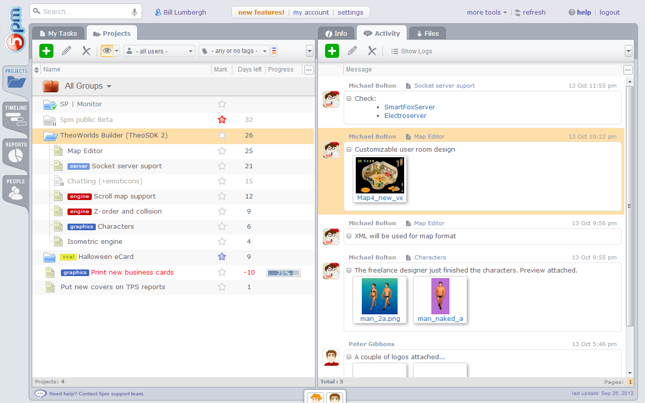Expand the any or no tags dropdown
Viewport: 645px width, 403px height.
click(x=234, y=51)
